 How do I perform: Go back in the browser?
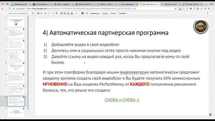(2, 8)
